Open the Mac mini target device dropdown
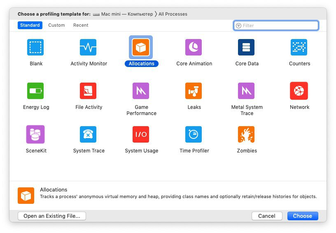 [123, 14]
